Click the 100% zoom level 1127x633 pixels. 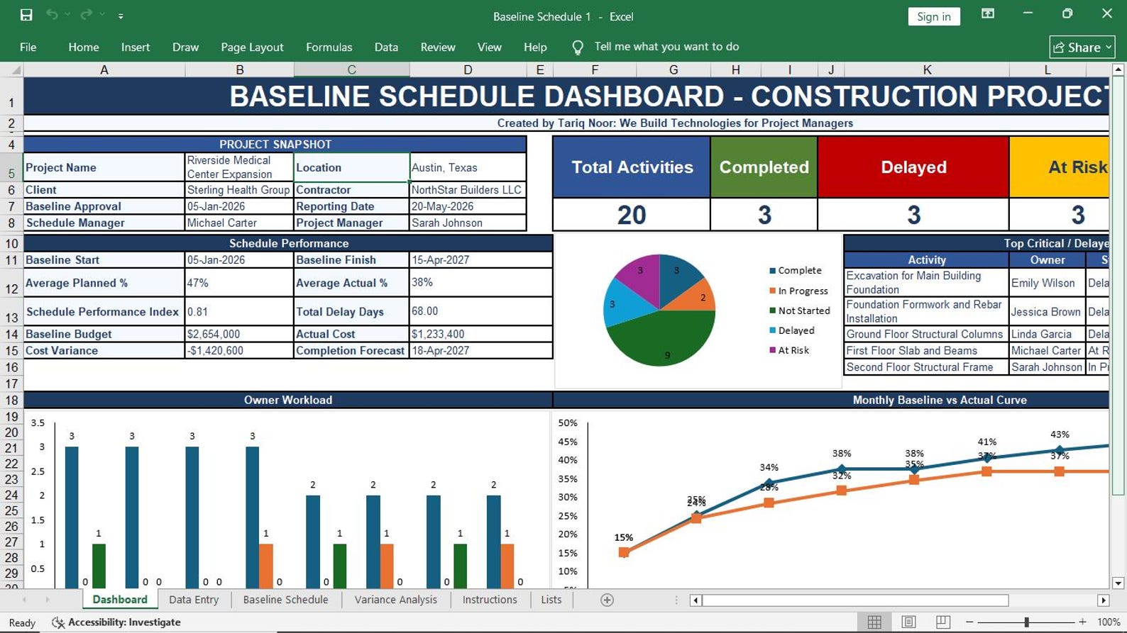1109,622
